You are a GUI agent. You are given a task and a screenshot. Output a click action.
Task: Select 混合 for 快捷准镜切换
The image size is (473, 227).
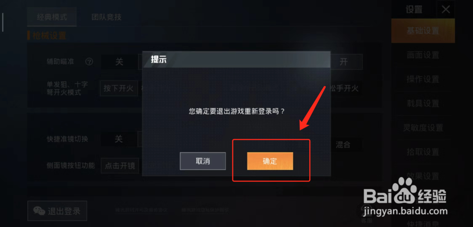[x=343, y=144]
